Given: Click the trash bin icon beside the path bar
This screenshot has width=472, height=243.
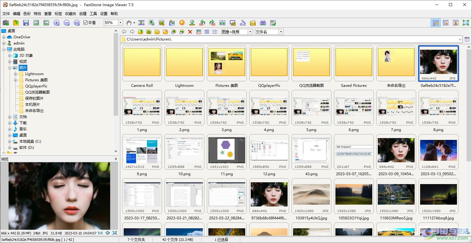Looking at the screenshot, I should coord(467,39).
